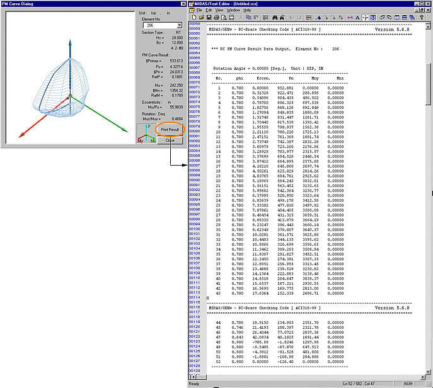Click the phi value 0.843 in row 47
433x388 pixels.
coord(238,337)
